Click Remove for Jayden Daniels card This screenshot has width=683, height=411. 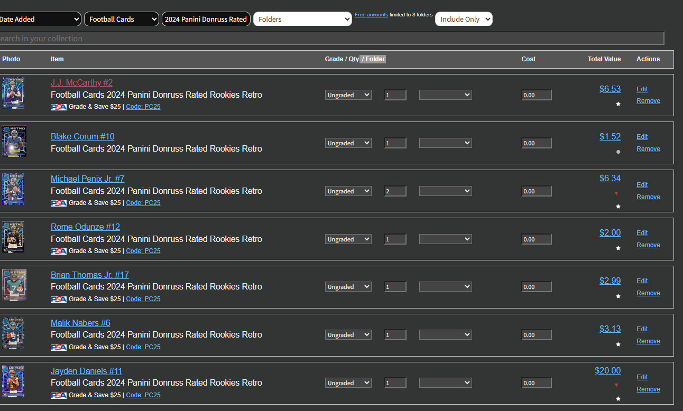pos(648,389)
